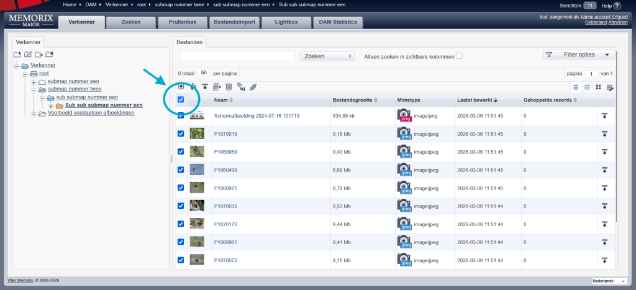This screenshot has height=290, width=636.
Task: Click the new folder icon in Verkenner panel
Action: [x=17, y=55]
